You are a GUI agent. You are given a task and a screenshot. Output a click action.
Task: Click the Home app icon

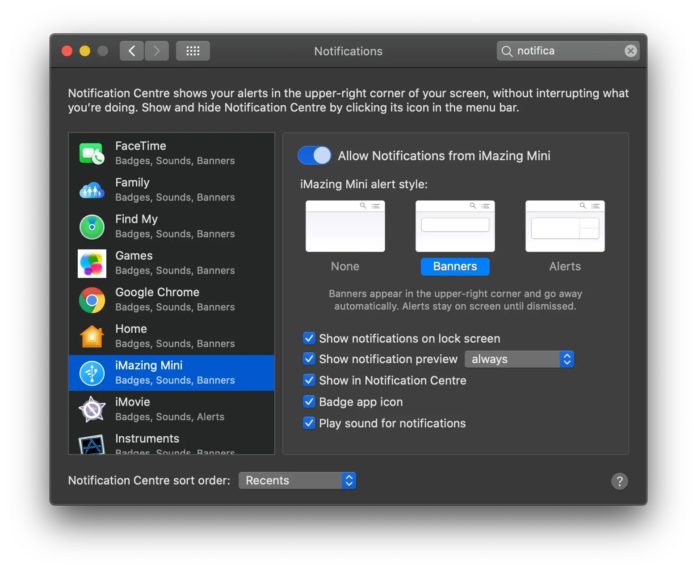[92, 336]
